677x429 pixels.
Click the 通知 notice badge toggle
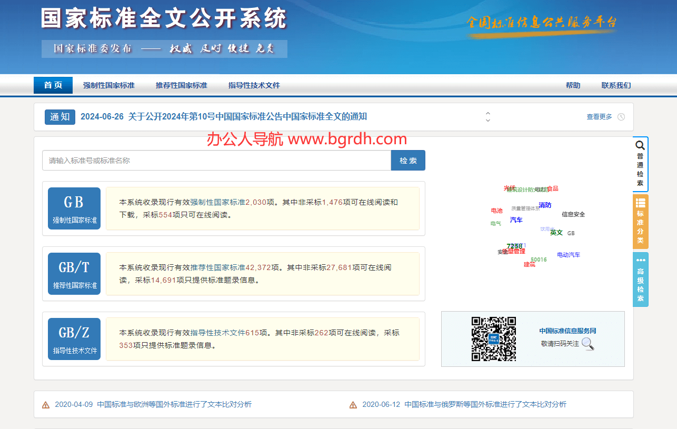pos(59,117)
